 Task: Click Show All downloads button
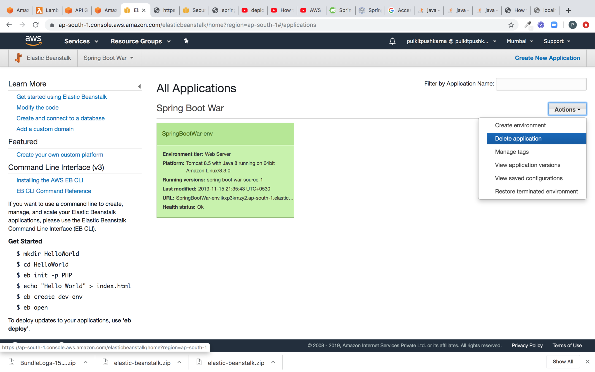(x=563, y=362)
